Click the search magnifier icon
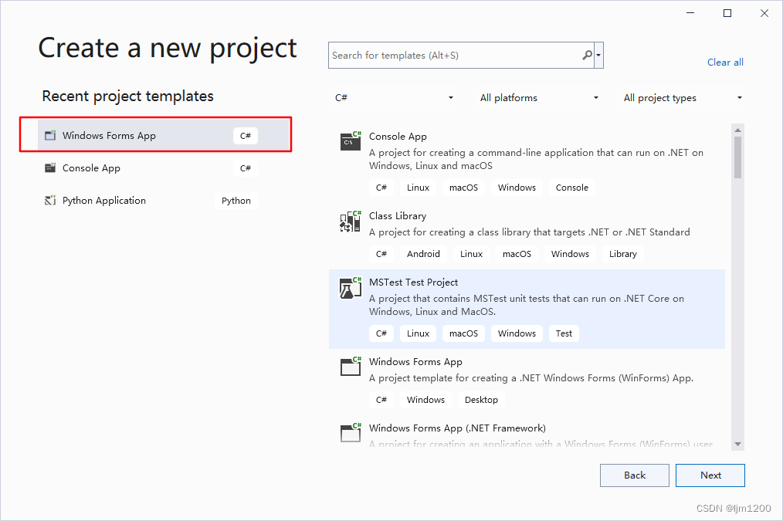 click(587, 55)
